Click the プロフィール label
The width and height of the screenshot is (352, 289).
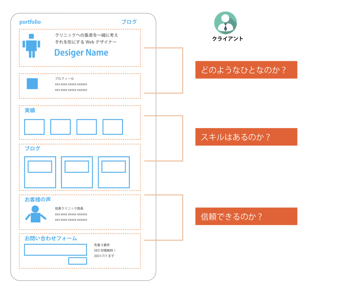click(65, 79)
